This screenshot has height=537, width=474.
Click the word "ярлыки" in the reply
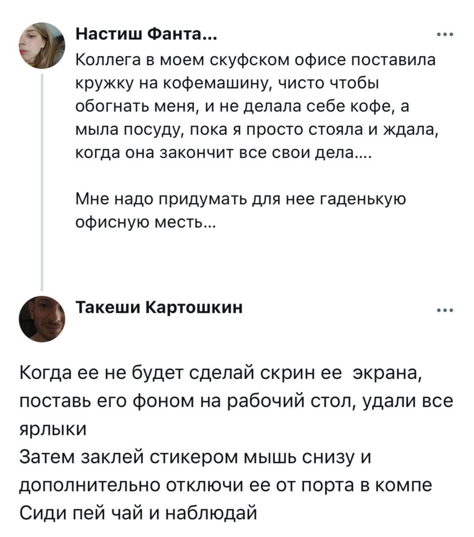(53, 430)
